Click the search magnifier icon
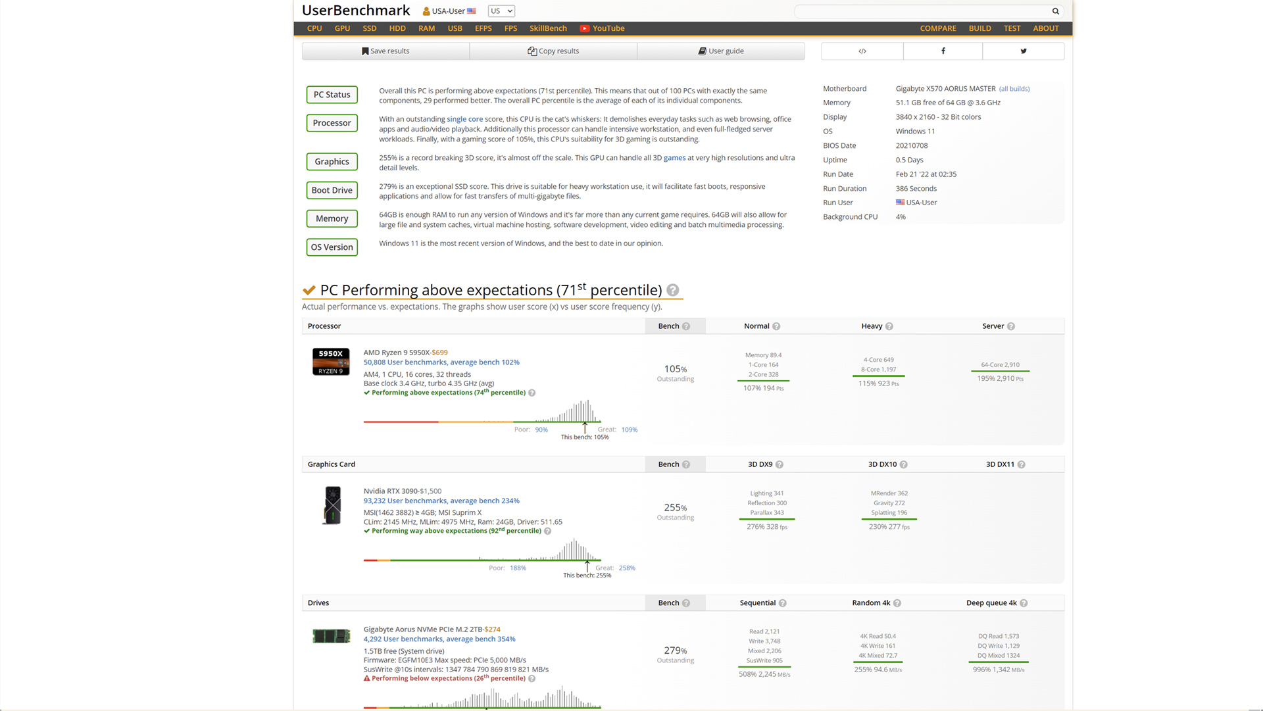Screen dimensions: 1263x711 [1055, 11]
